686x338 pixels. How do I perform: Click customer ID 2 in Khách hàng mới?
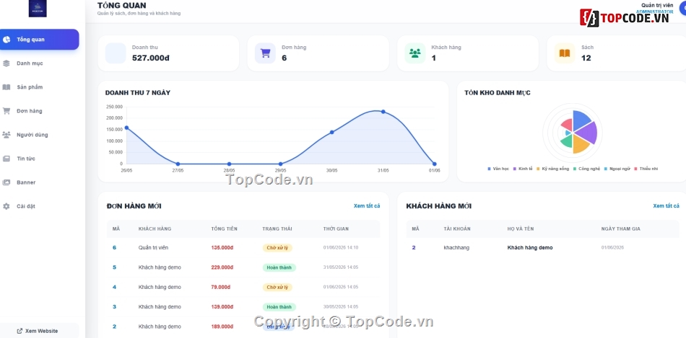click(414, 248)
